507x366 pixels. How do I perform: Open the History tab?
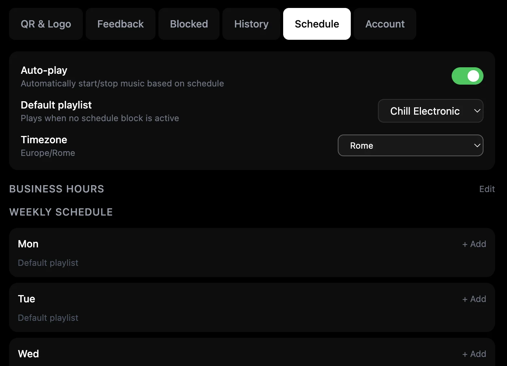251,24
